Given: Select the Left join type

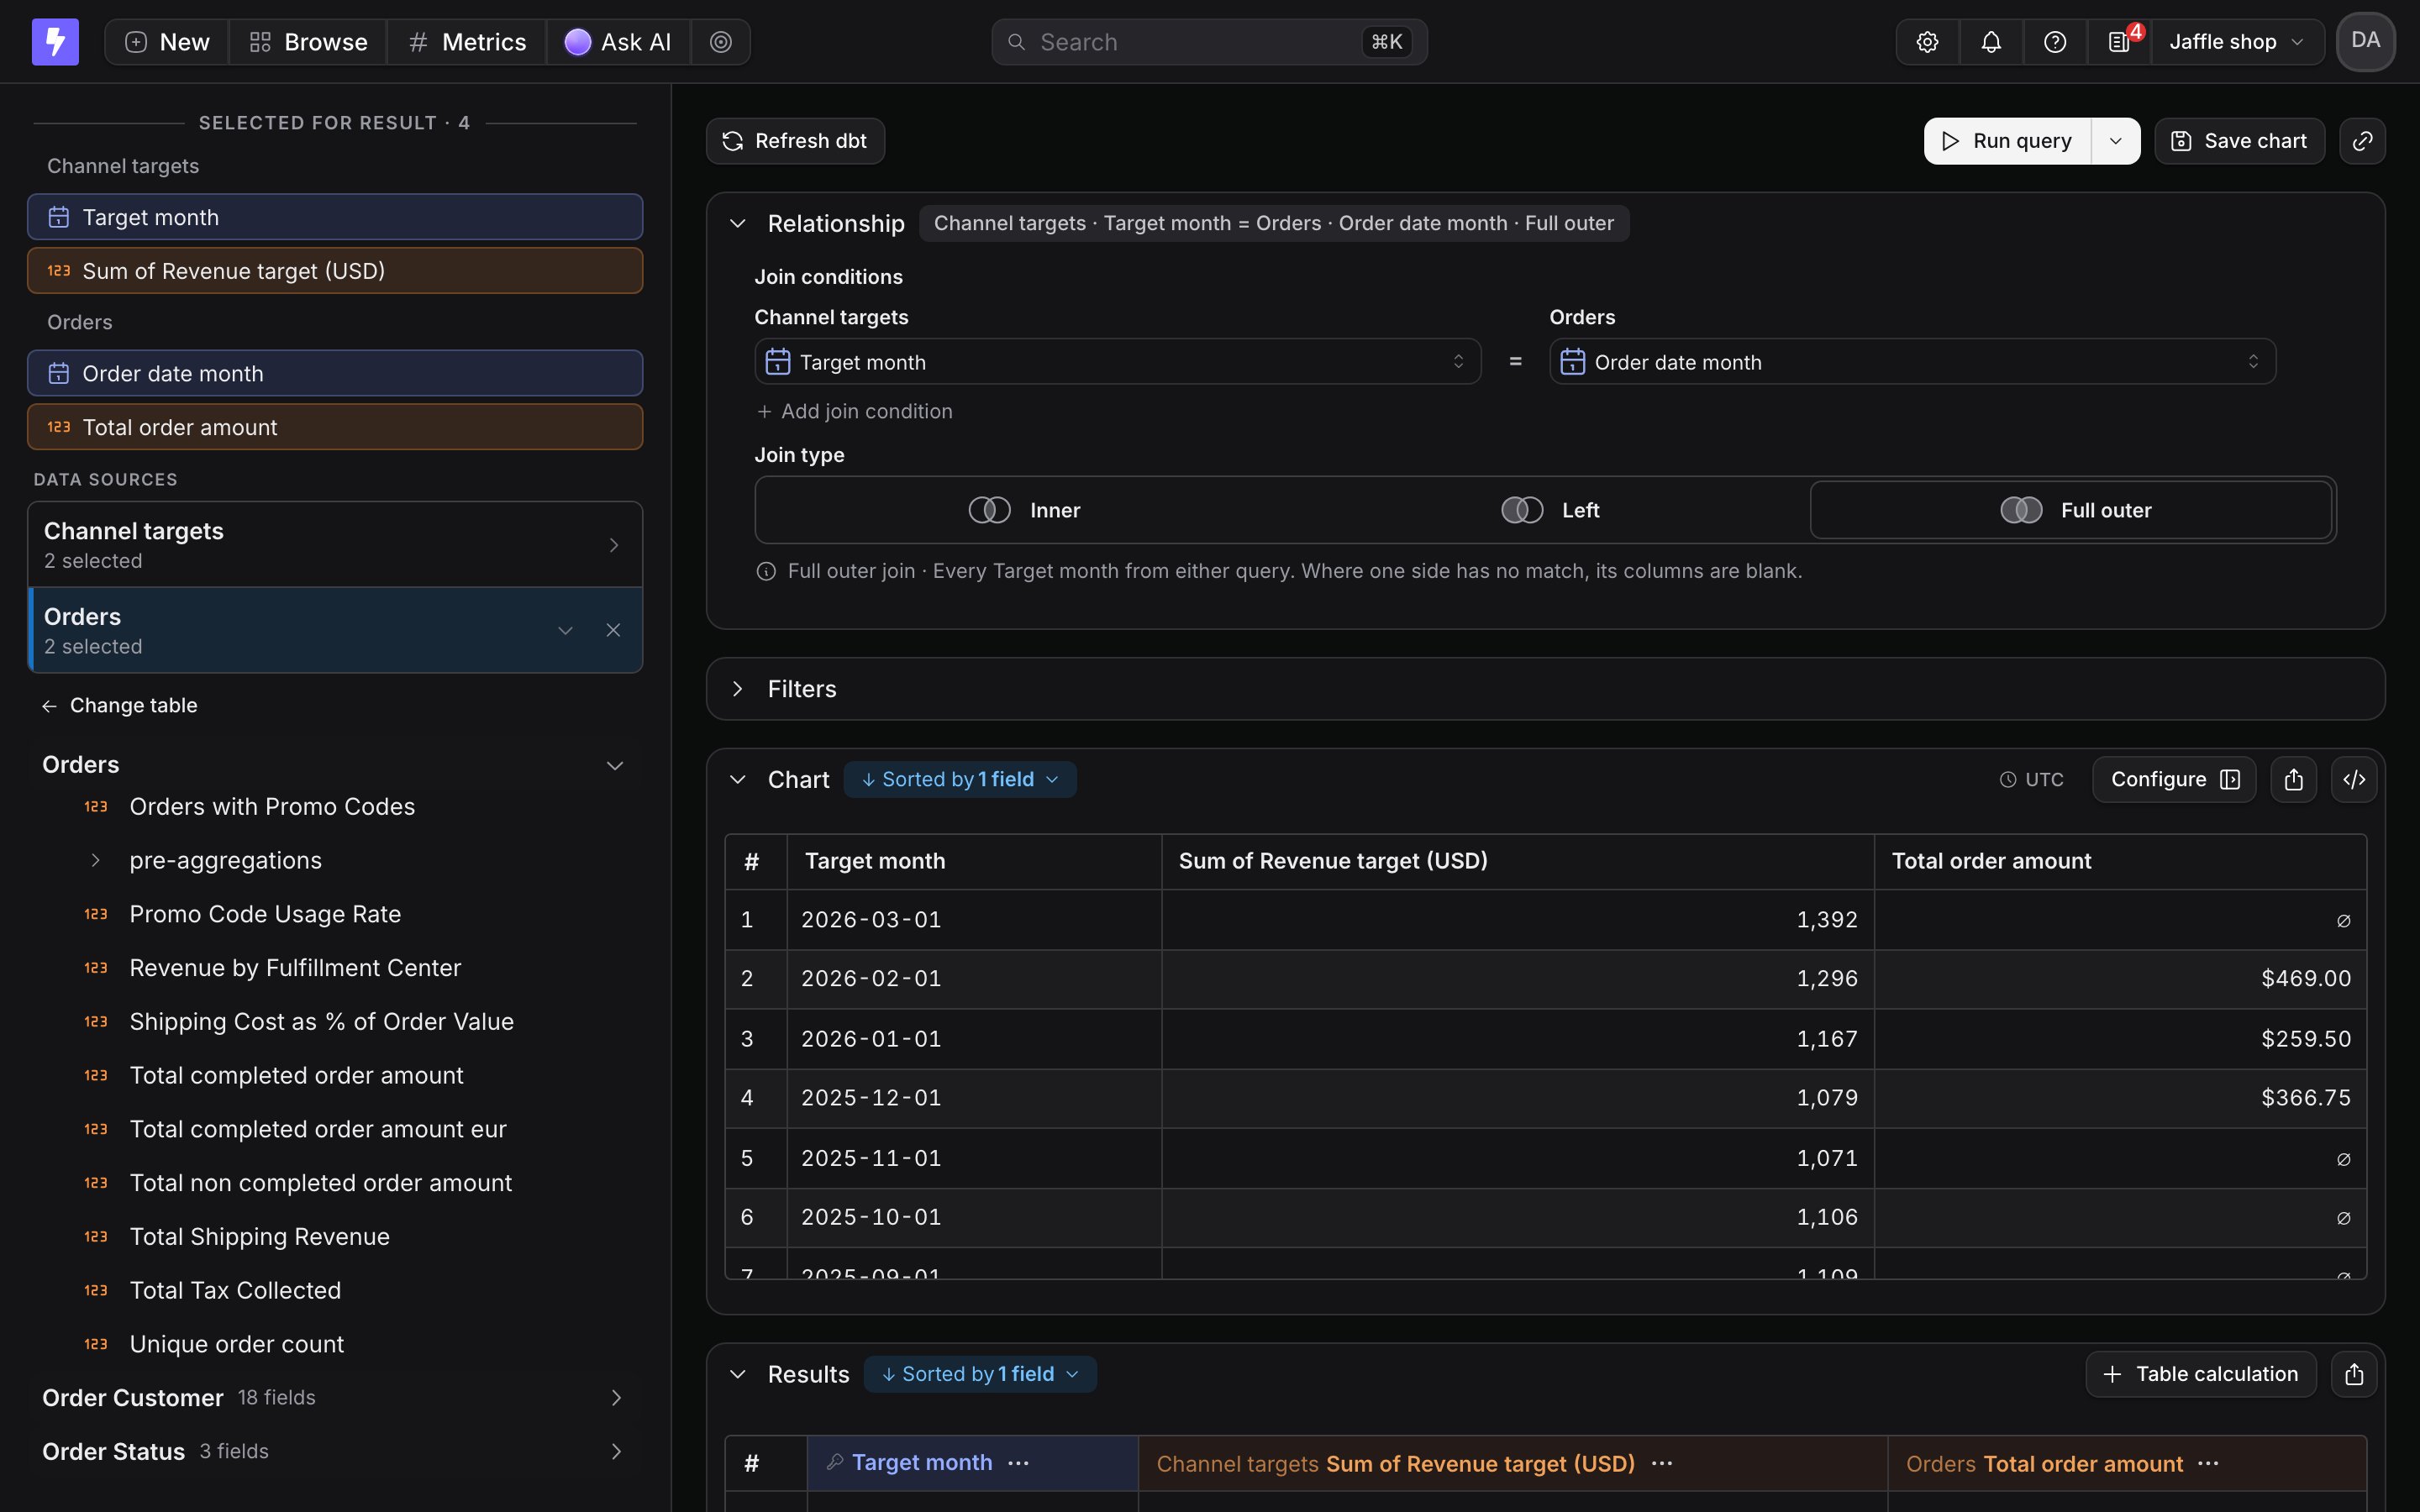Looking at the screenshot, I should coord(1550,510).
